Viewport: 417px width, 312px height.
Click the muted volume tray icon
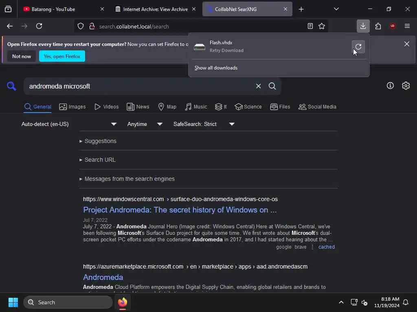click(364, 302)
